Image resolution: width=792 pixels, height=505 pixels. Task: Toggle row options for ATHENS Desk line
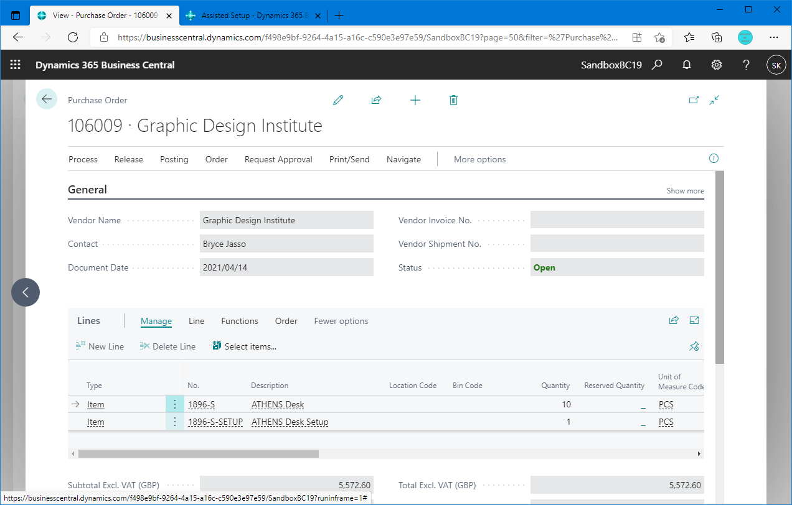pos(175,404)
